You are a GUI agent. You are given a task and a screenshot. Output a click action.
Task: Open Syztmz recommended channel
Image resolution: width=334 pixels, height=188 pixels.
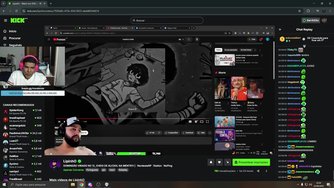(22, 165)
